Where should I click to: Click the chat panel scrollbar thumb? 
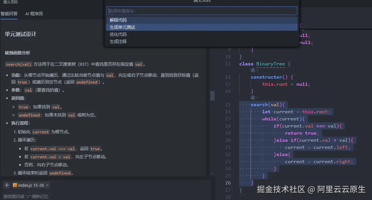pyautogui.click(x=212, y=96)
